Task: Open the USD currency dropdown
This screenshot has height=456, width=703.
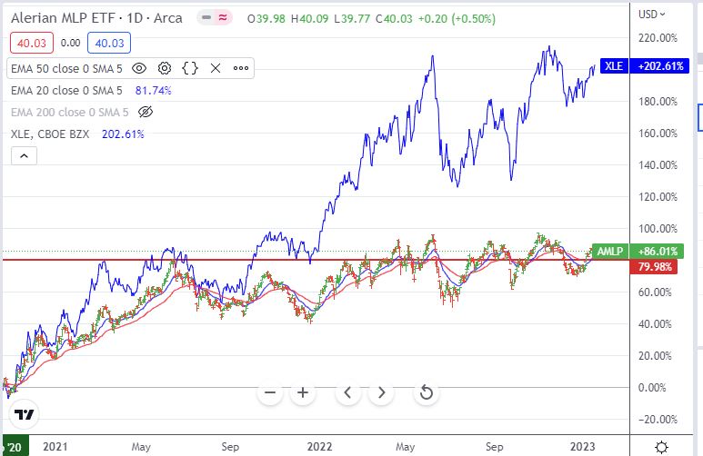Action: (x=651, y=15)
